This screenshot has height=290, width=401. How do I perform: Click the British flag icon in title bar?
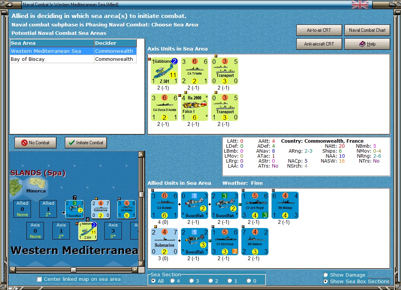(x=360, y=5)
